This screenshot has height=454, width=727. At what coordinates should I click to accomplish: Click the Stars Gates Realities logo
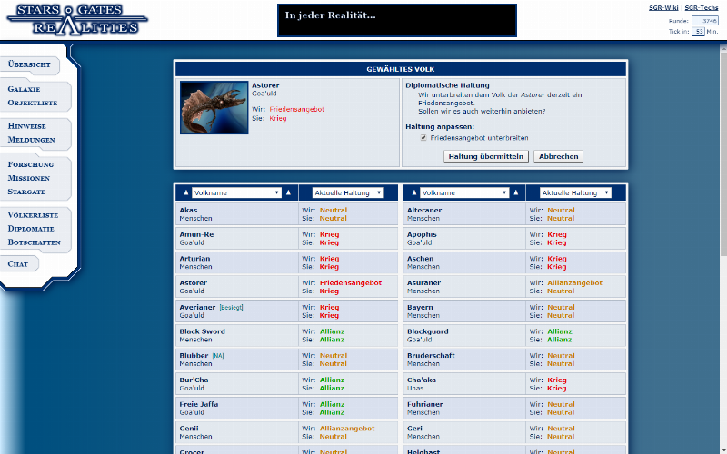click(75, 19)
